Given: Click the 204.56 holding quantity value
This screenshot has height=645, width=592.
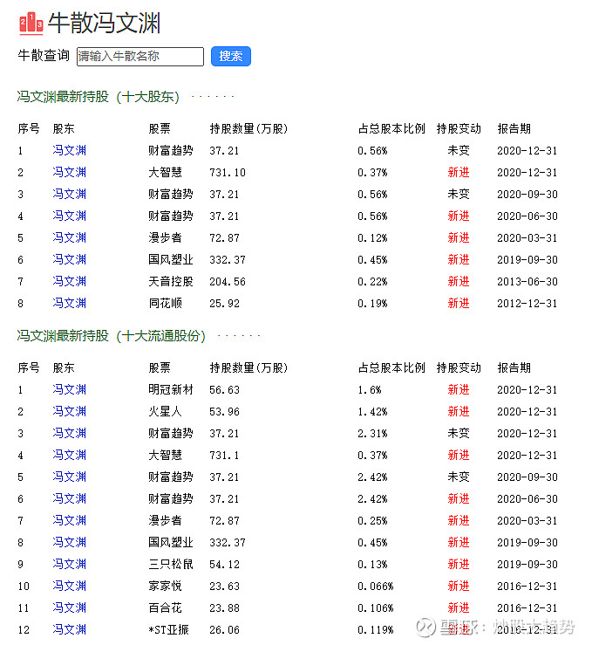Looking at the screenshot, I should point(228,282).
